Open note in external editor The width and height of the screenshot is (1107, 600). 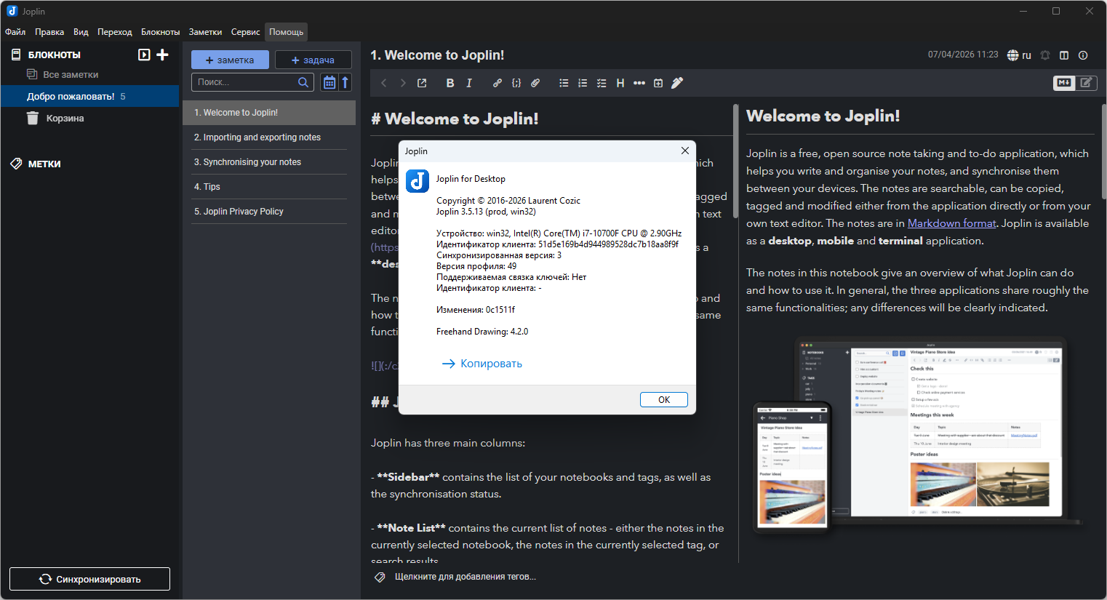click(422, 83)
